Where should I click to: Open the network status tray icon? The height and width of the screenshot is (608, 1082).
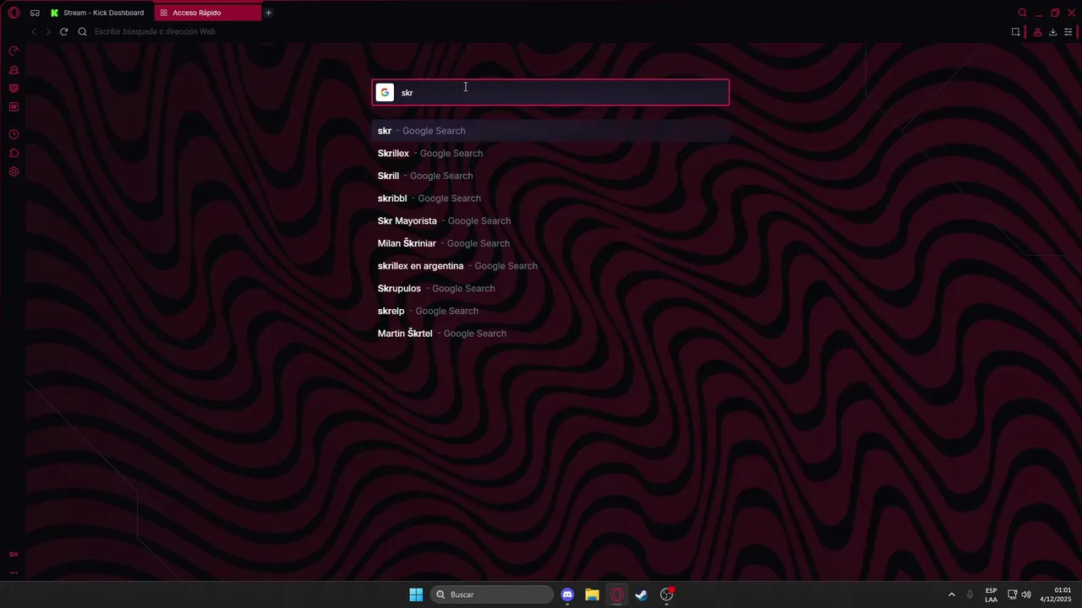[x=1012, y=594]
